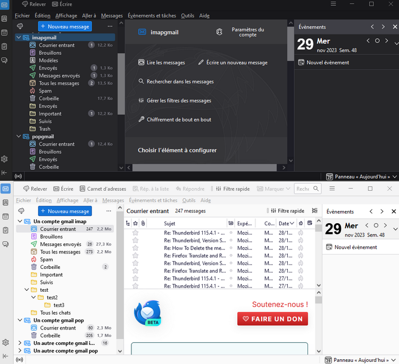Image resolution: width=399 pixels, height=364 pixels.
Task: Open Chat space icon in dark window sidebar
Action: [4, 60]
